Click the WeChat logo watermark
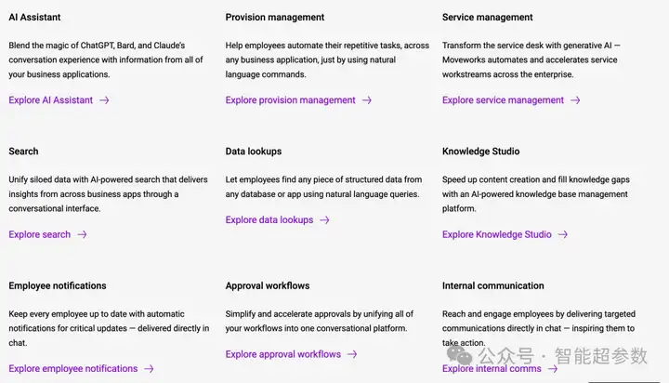669x383 pixels. click(459, 355)
